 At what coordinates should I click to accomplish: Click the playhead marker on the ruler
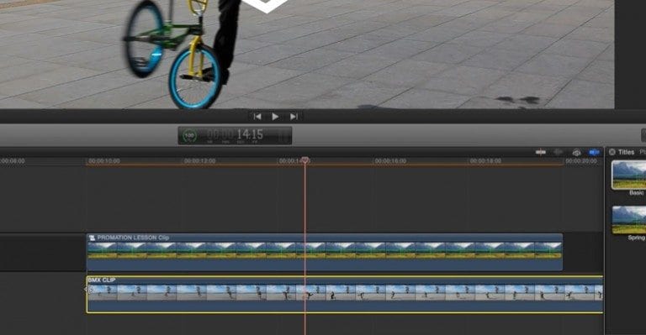click(304, 160)
